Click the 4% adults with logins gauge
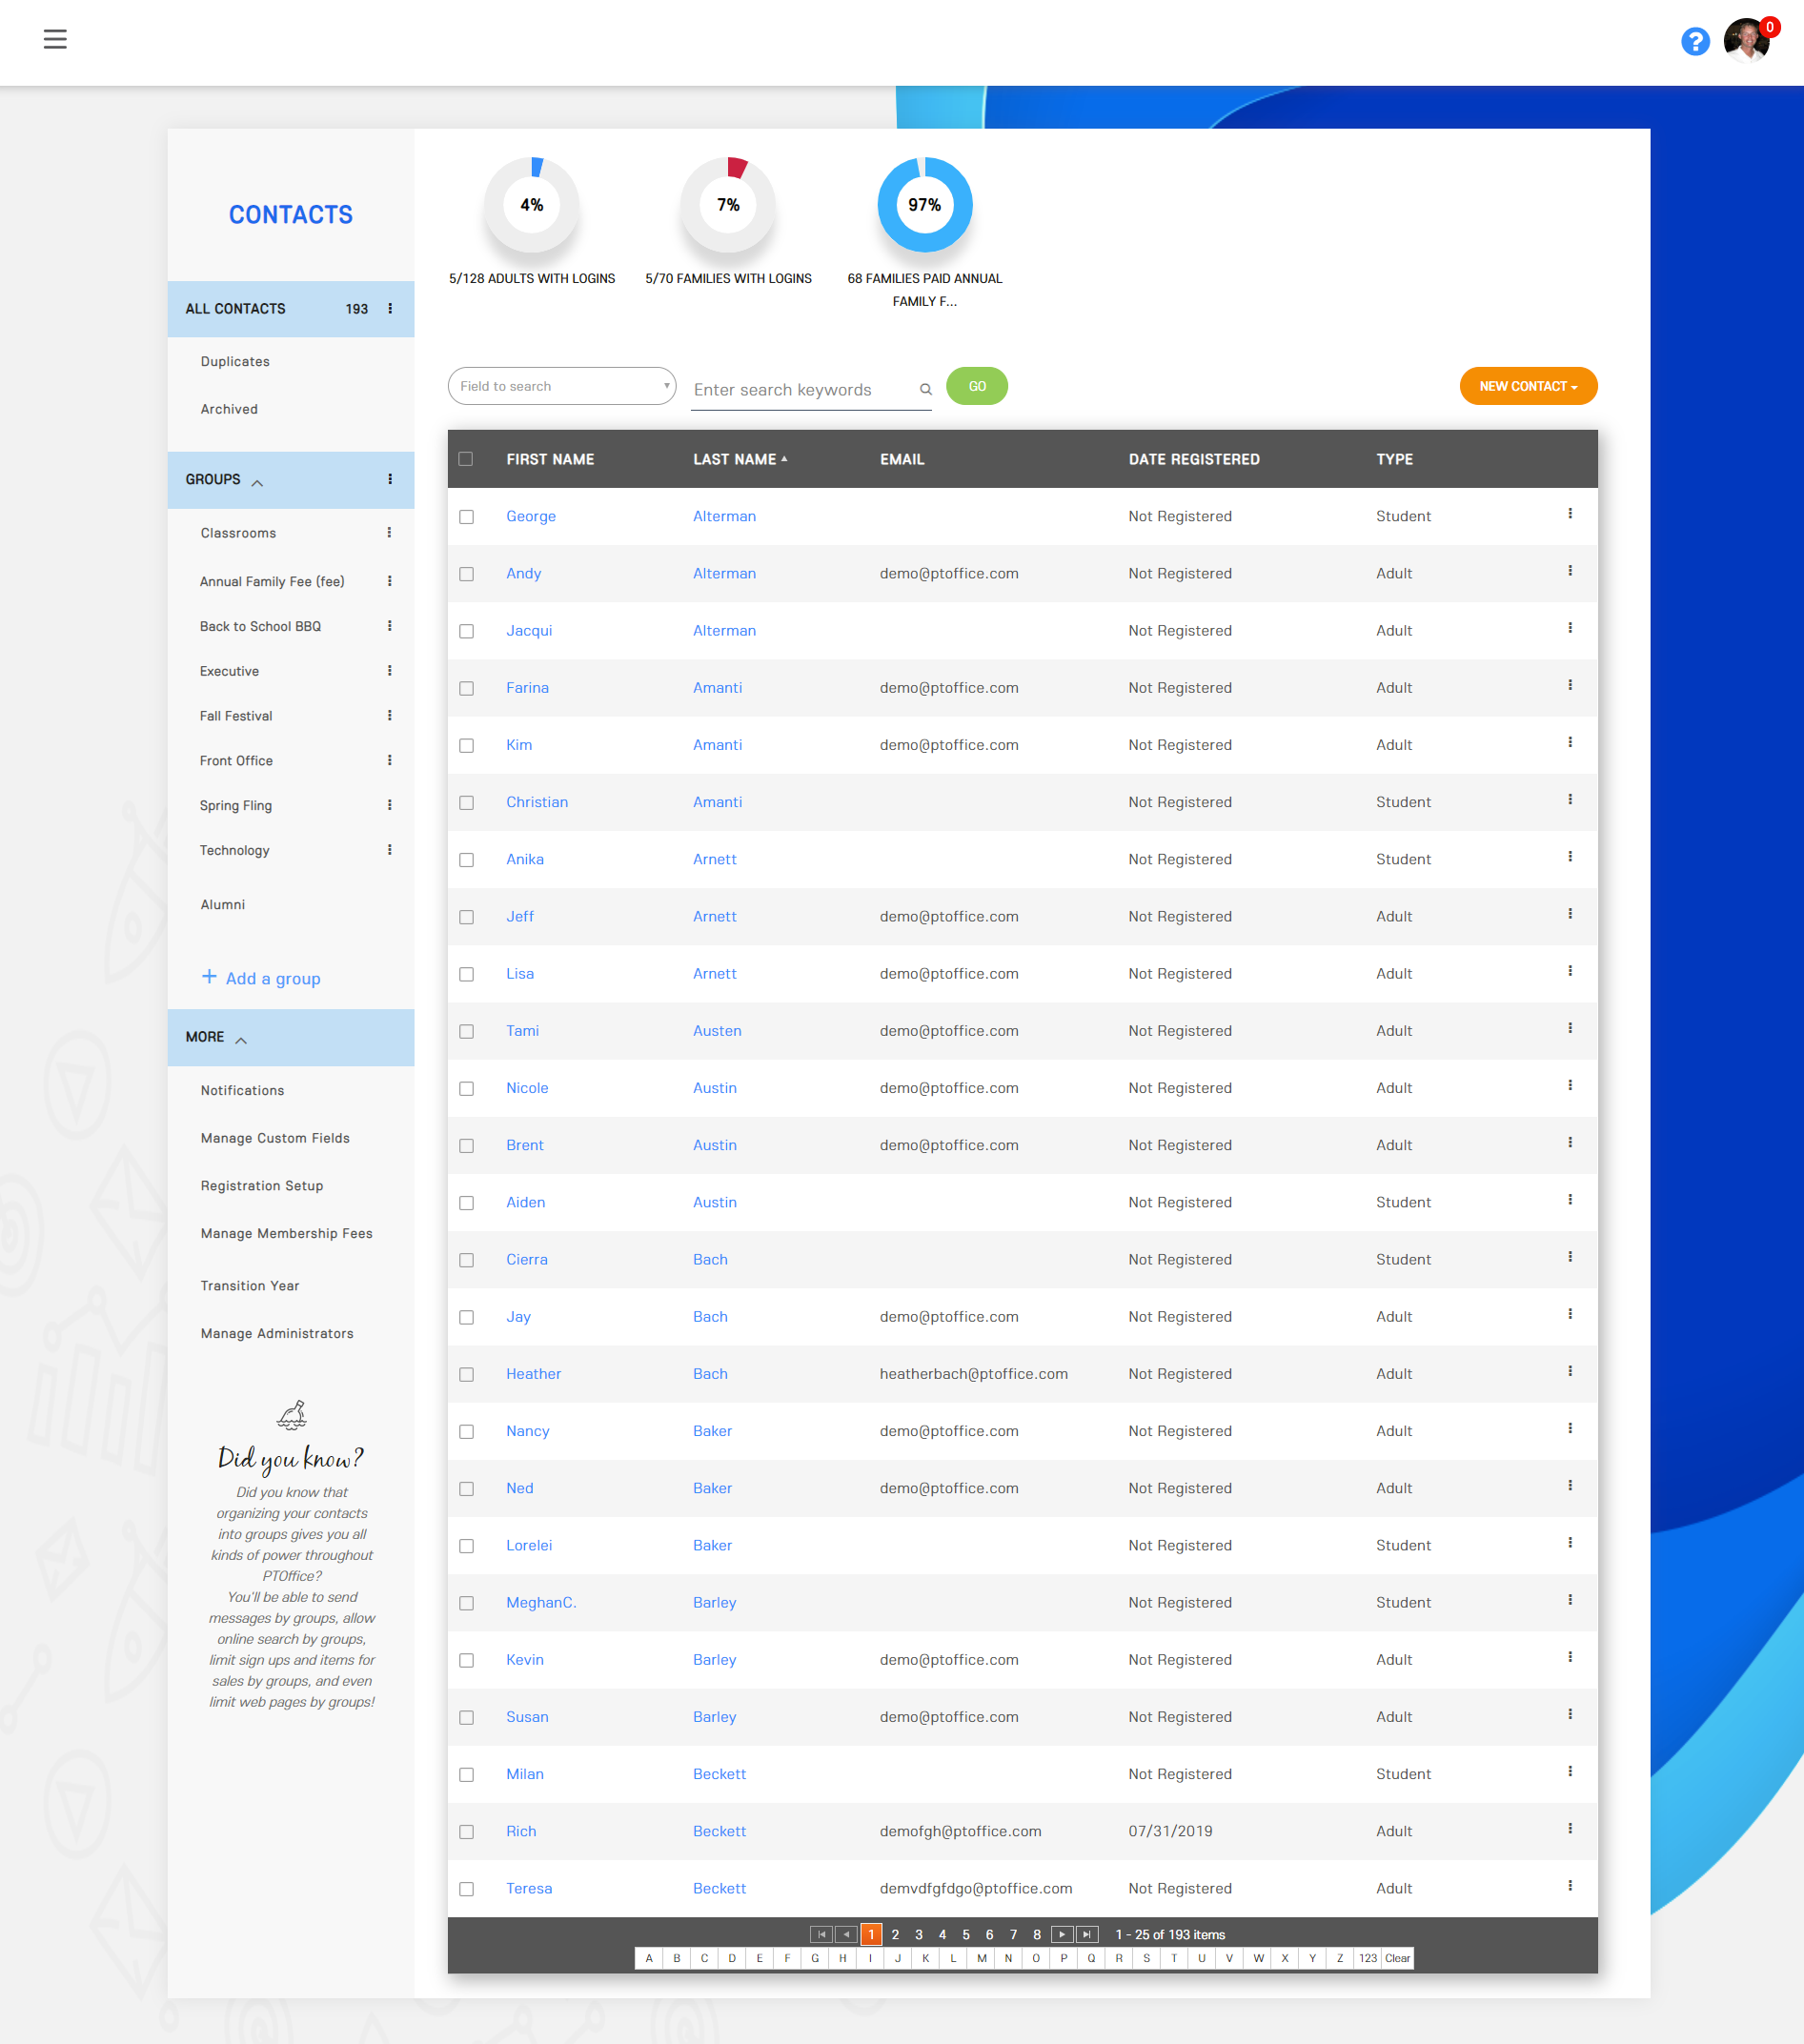 [x=532, y=205]
